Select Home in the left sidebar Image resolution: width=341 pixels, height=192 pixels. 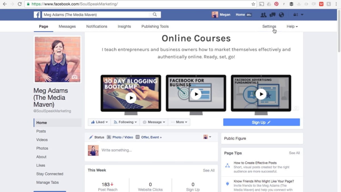[x=58, y=123]
